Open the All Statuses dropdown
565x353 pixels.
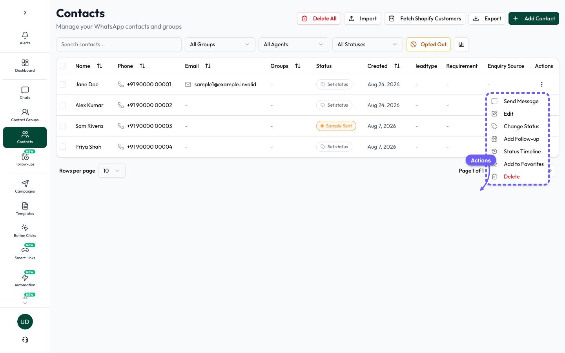click(368, 44)
